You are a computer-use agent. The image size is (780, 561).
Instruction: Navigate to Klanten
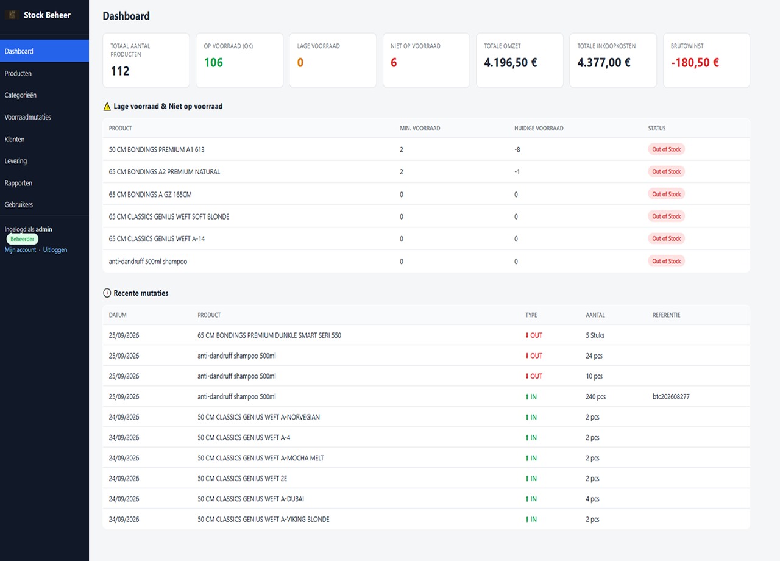(44, 139)
